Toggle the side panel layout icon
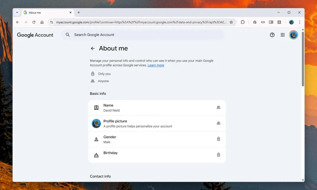The image size is (317, 190). pos(279,22)
